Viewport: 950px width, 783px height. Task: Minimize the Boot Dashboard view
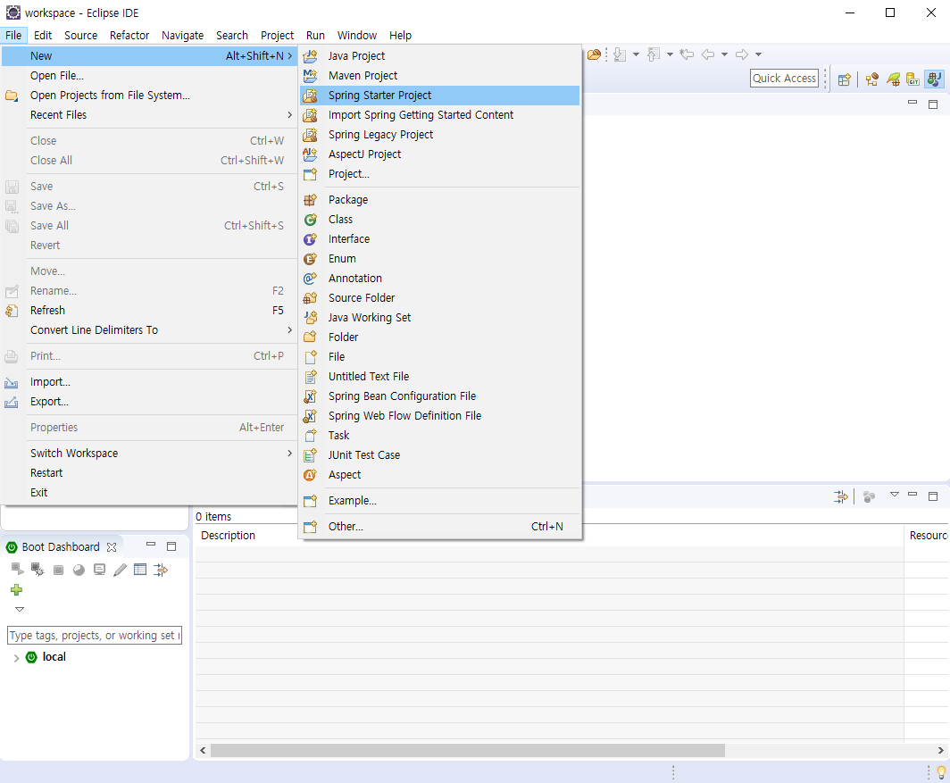(151, 545)
